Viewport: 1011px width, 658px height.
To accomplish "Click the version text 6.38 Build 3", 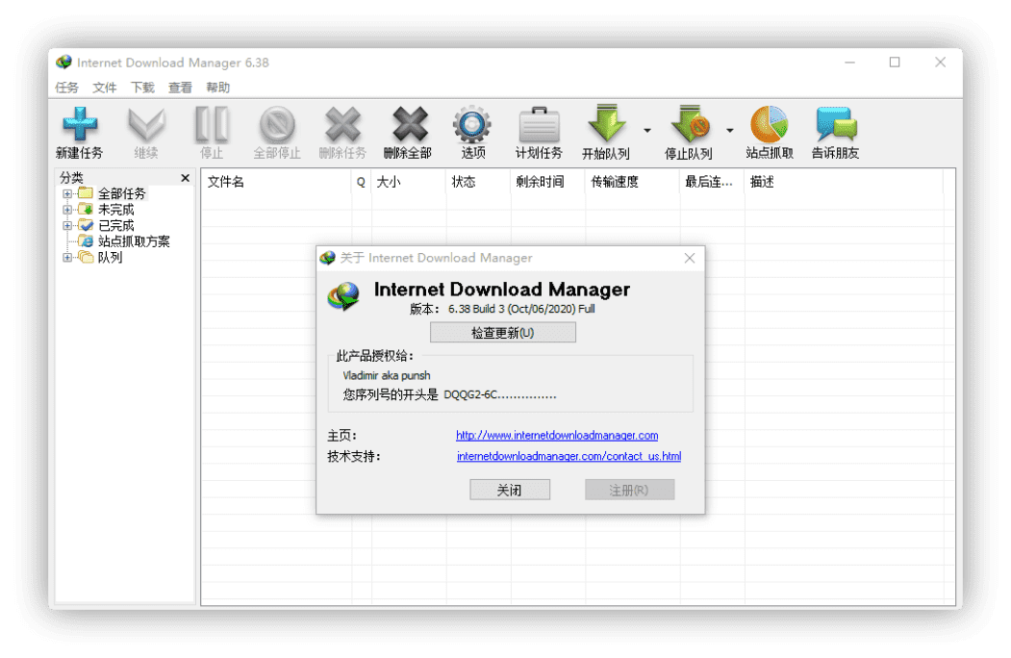I will click(x=476, y=309).
